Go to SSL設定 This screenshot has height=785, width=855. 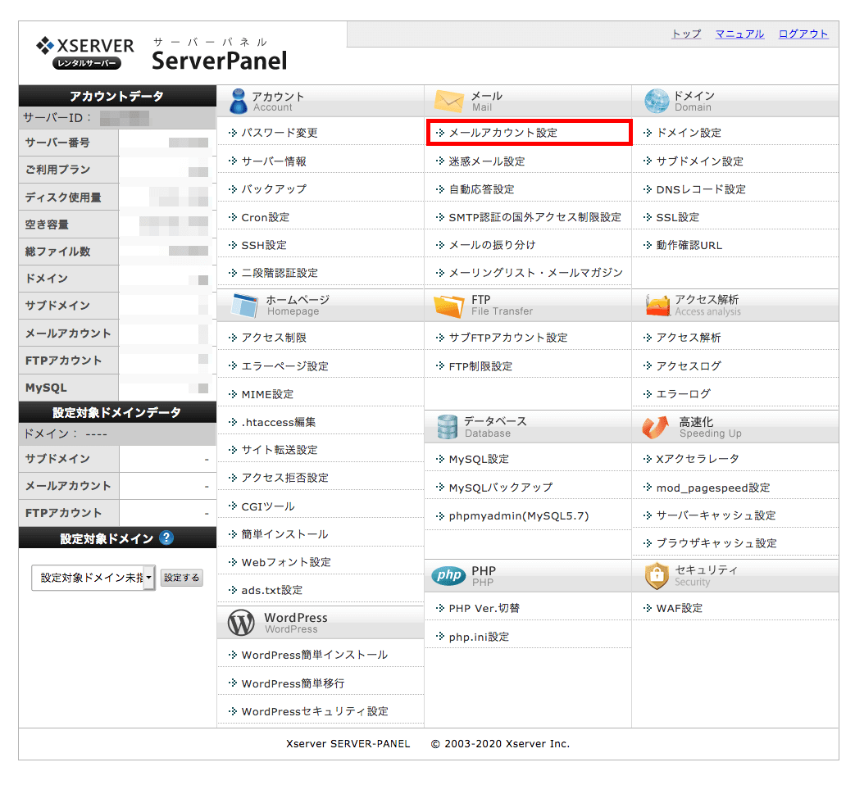[x=678, y=217]
